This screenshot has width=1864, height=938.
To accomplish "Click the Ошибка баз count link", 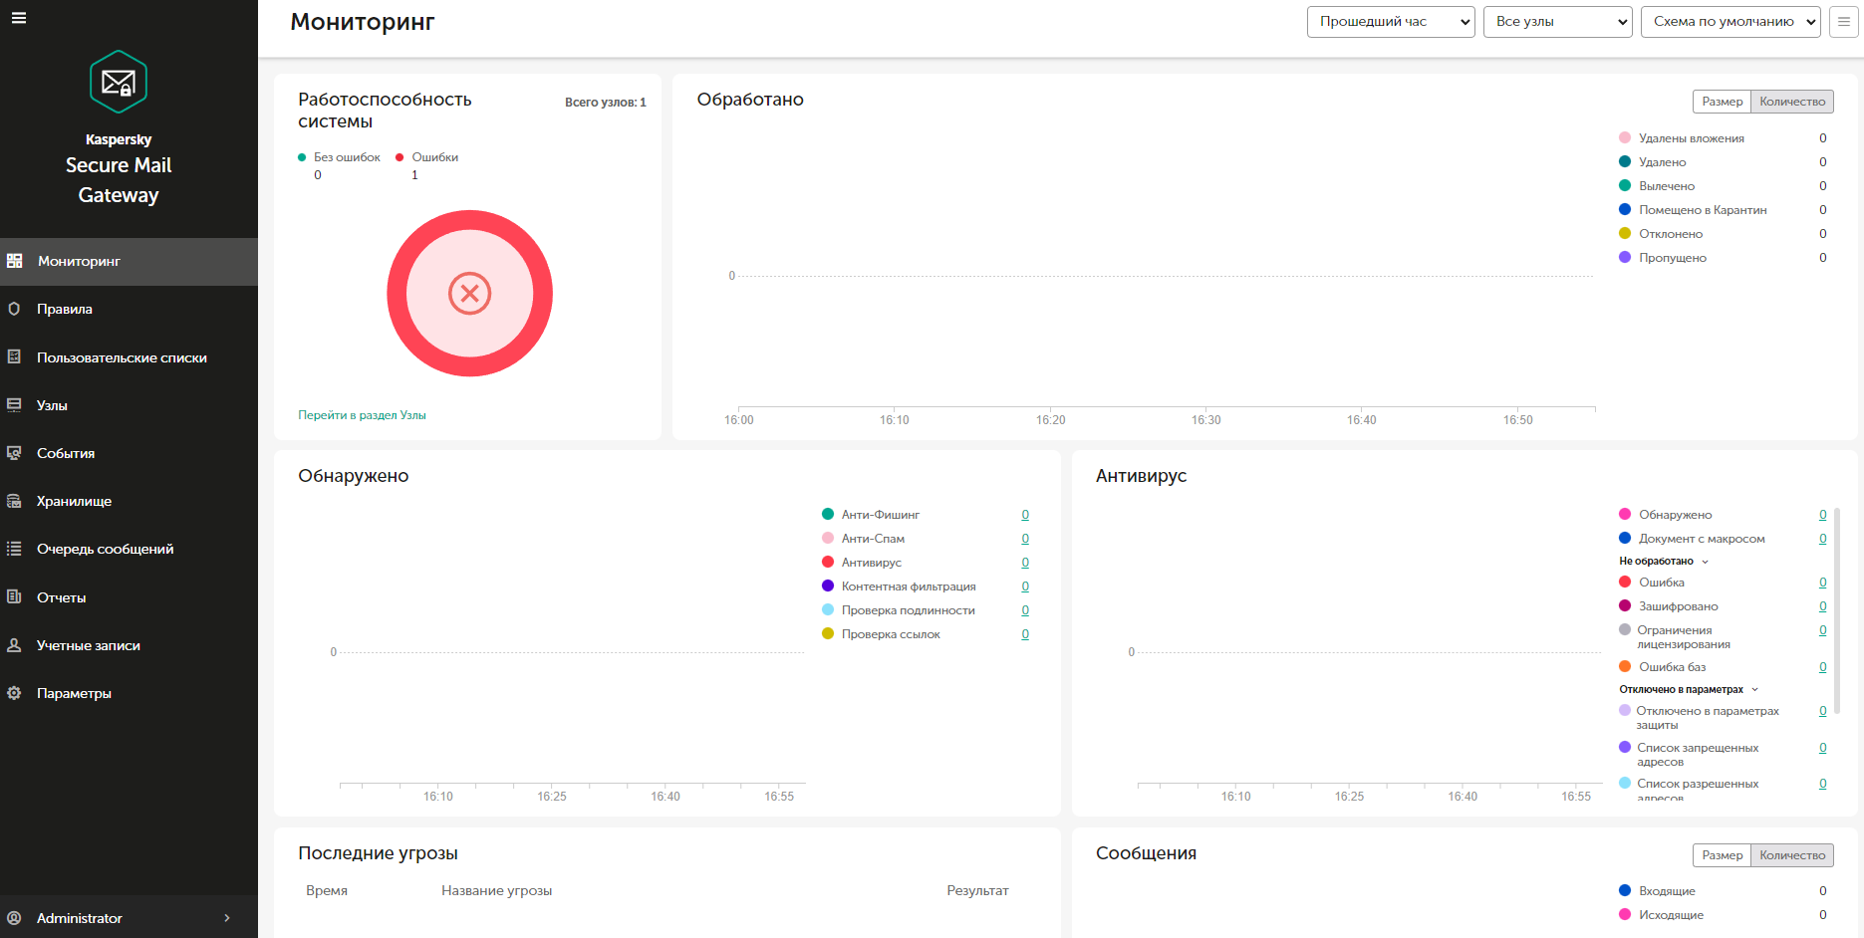I will [1823, 667].
